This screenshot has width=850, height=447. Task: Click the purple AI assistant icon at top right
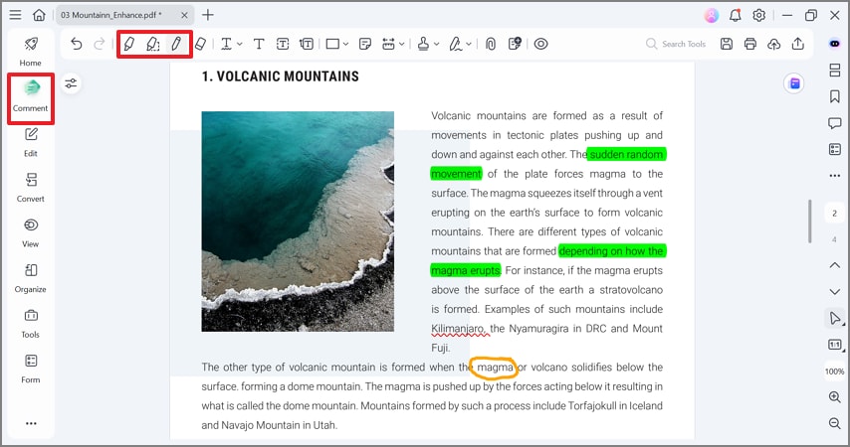click(x=835, y=44)
